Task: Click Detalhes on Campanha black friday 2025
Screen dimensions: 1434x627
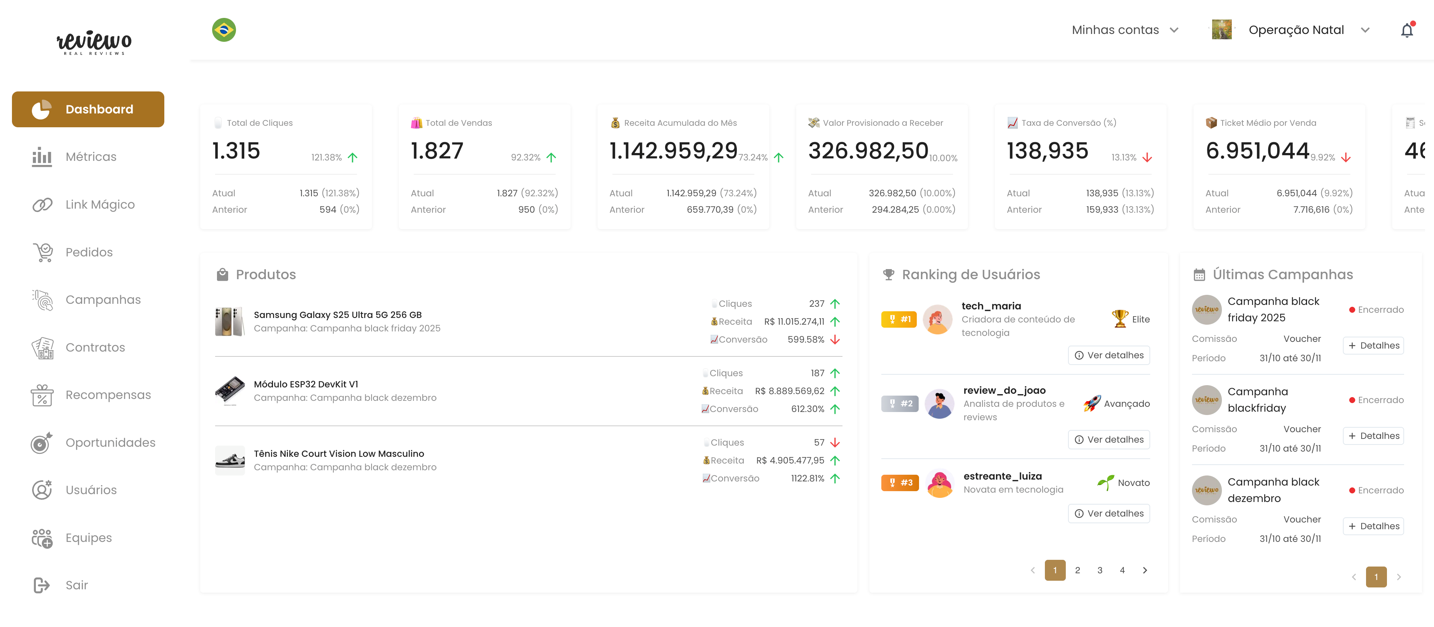Action: pos(1374,346)
